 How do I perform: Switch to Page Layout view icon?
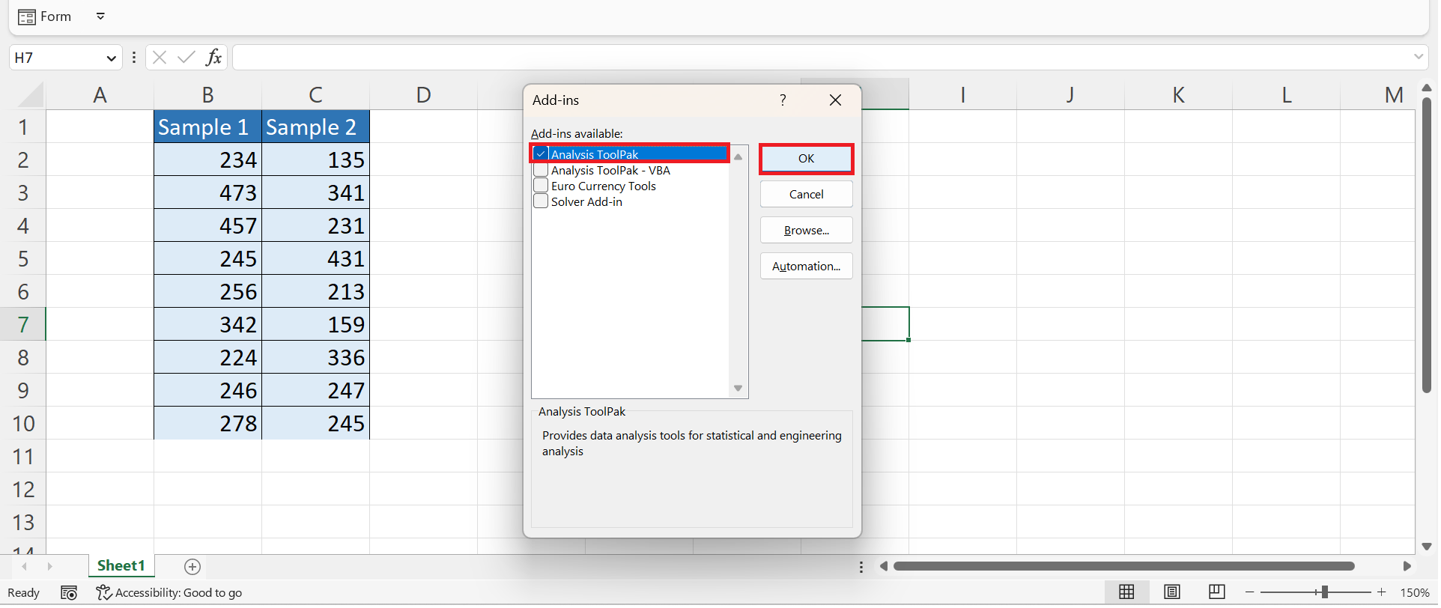point(1172,592)
